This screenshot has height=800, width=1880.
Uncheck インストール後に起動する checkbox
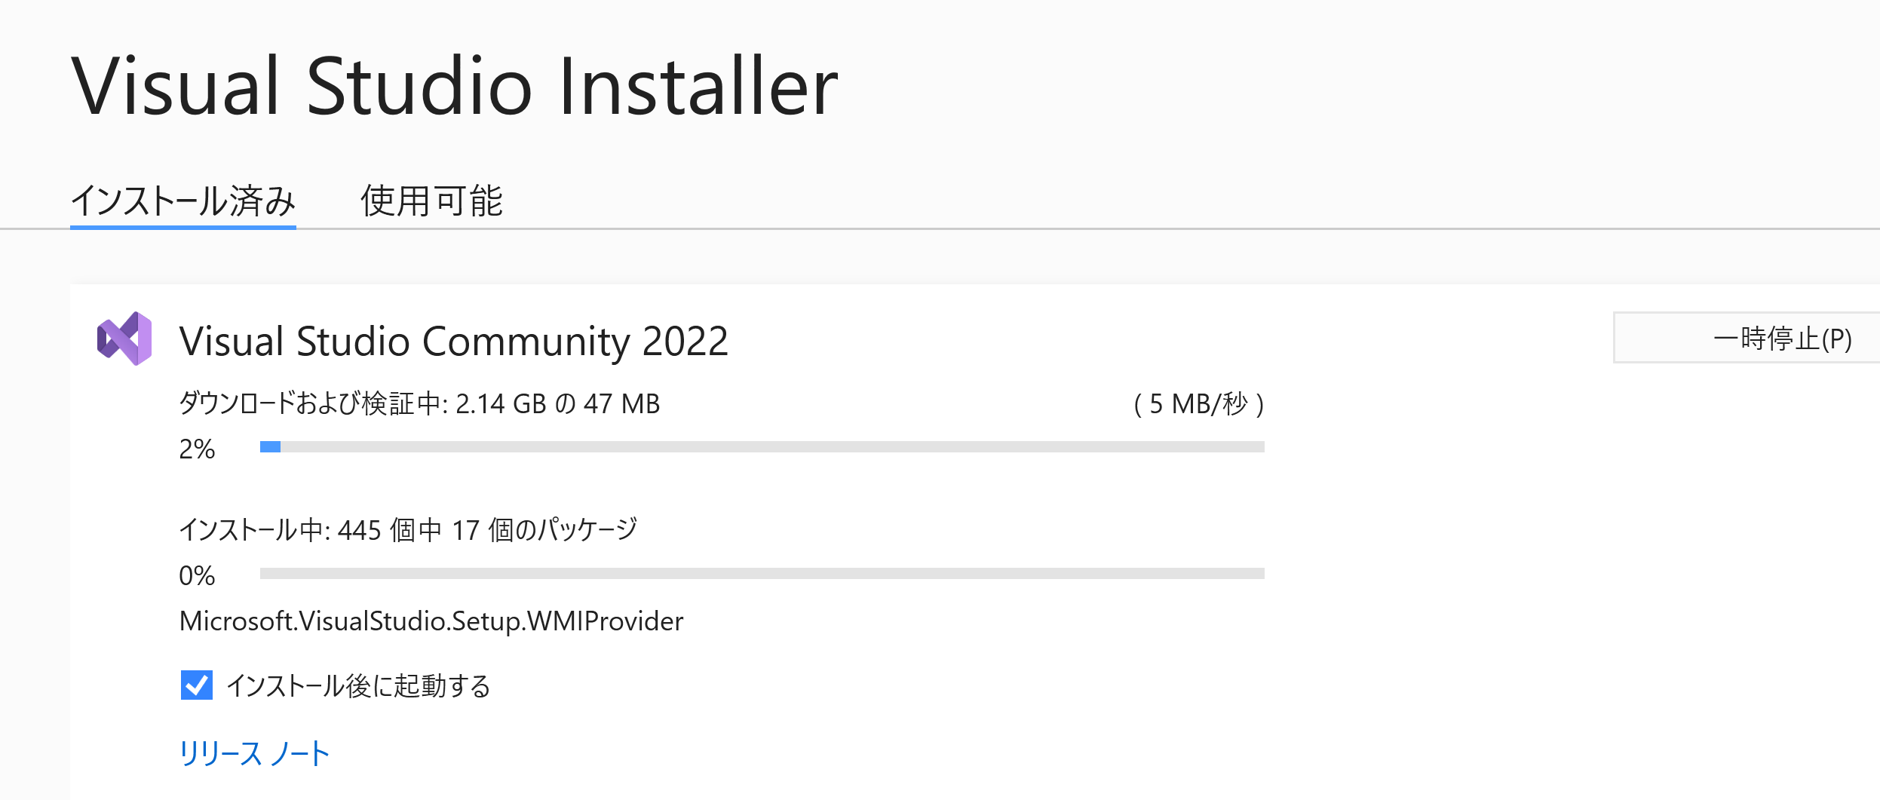(x=197, y=685)
